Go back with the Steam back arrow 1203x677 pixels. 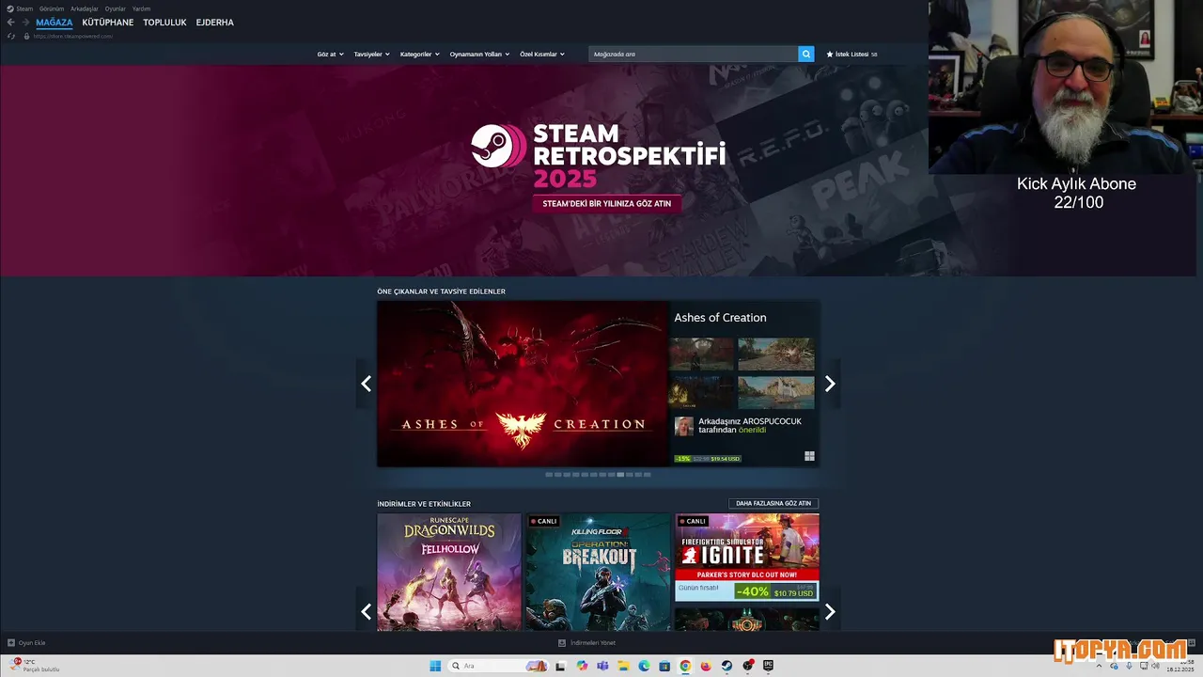click(x=11, y=22)
